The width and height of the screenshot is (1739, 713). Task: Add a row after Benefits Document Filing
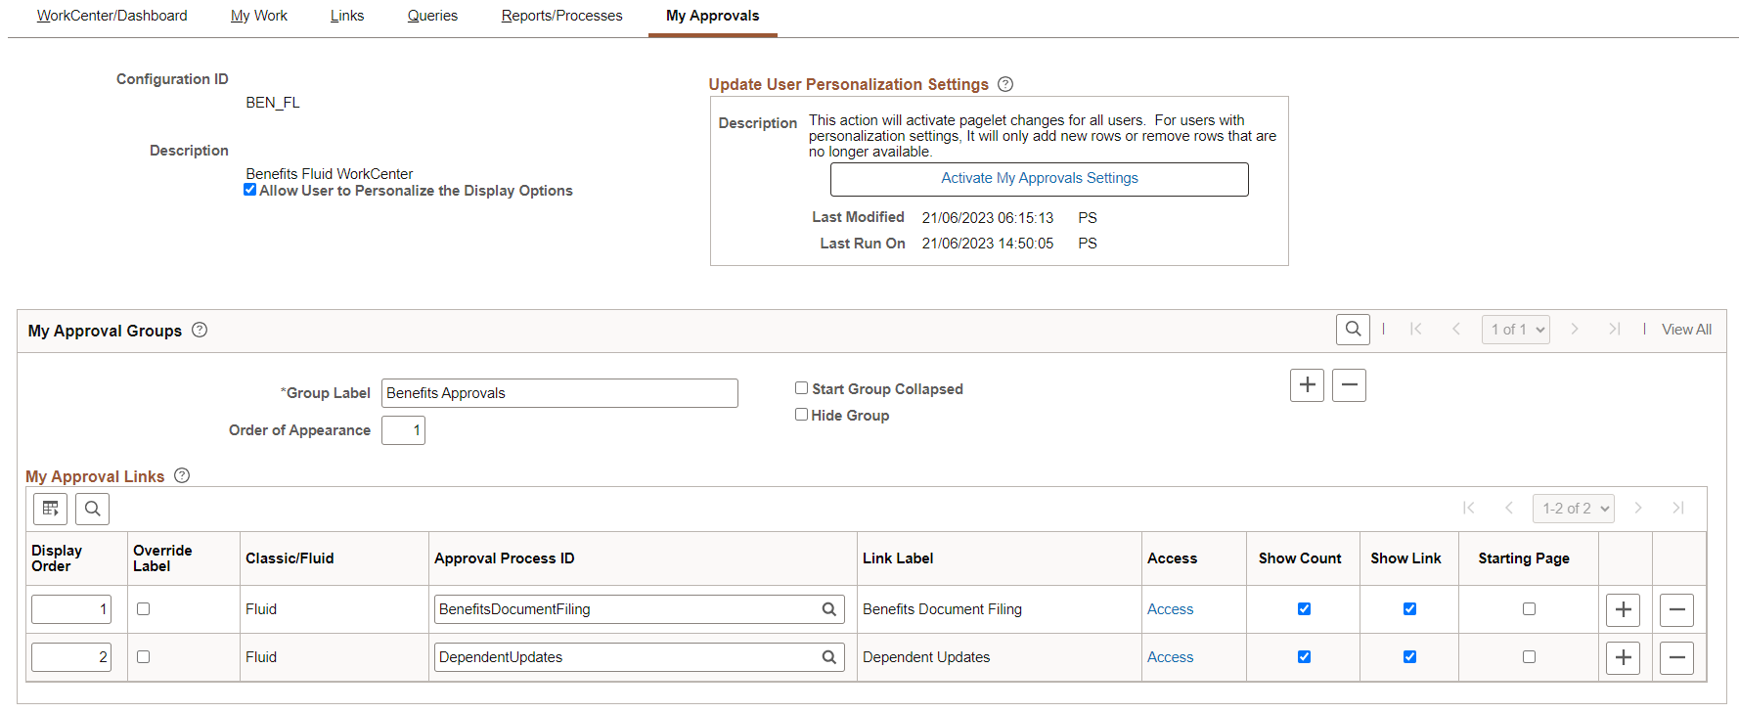pos(1623,609)
